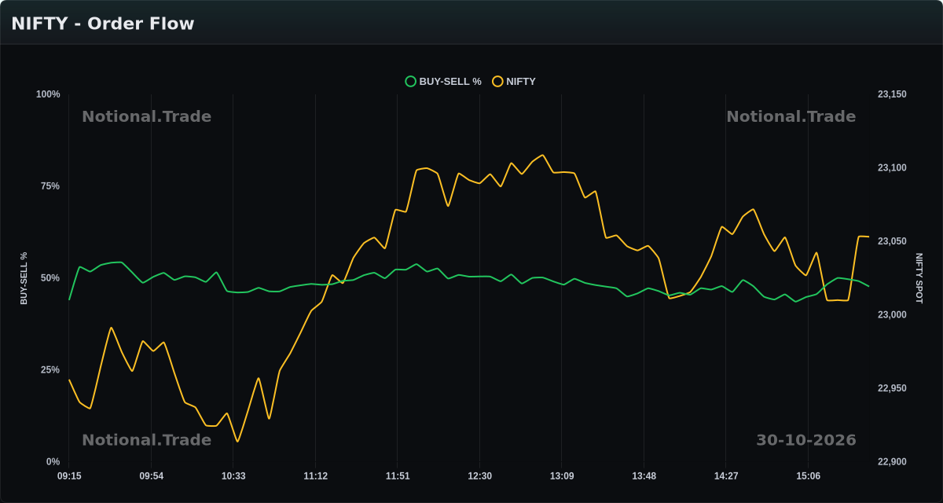Click the 11:51 time axis label

coord(398,476)
